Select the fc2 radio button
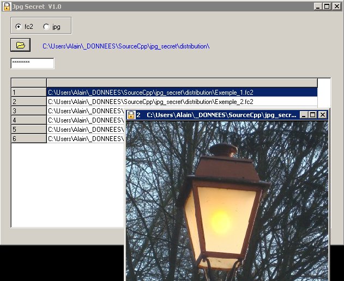Viewport: 344px width, 281px height. tap(19, 27)
